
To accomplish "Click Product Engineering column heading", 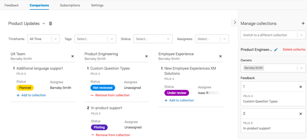I will pyautogui.click(x=101, y=54).
